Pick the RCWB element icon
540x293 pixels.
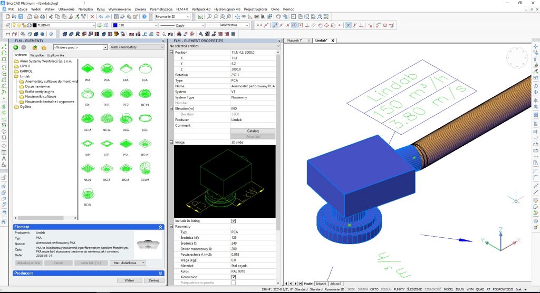tap(144, 168)
